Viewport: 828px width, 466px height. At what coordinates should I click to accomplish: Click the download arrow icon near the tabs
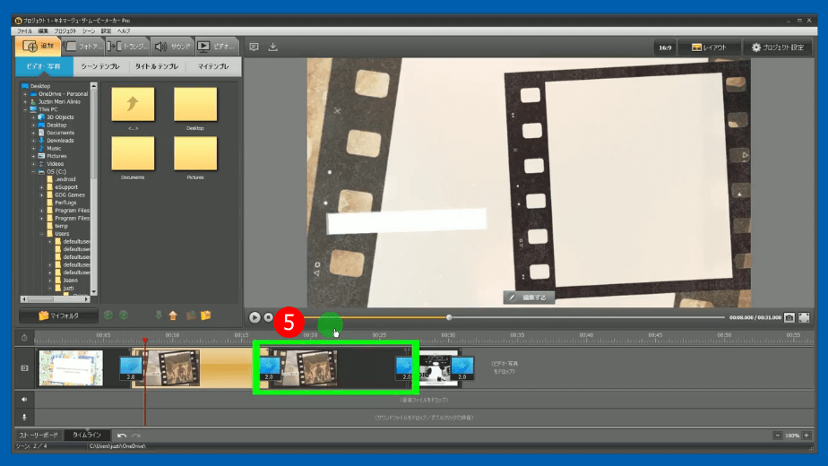273,47
